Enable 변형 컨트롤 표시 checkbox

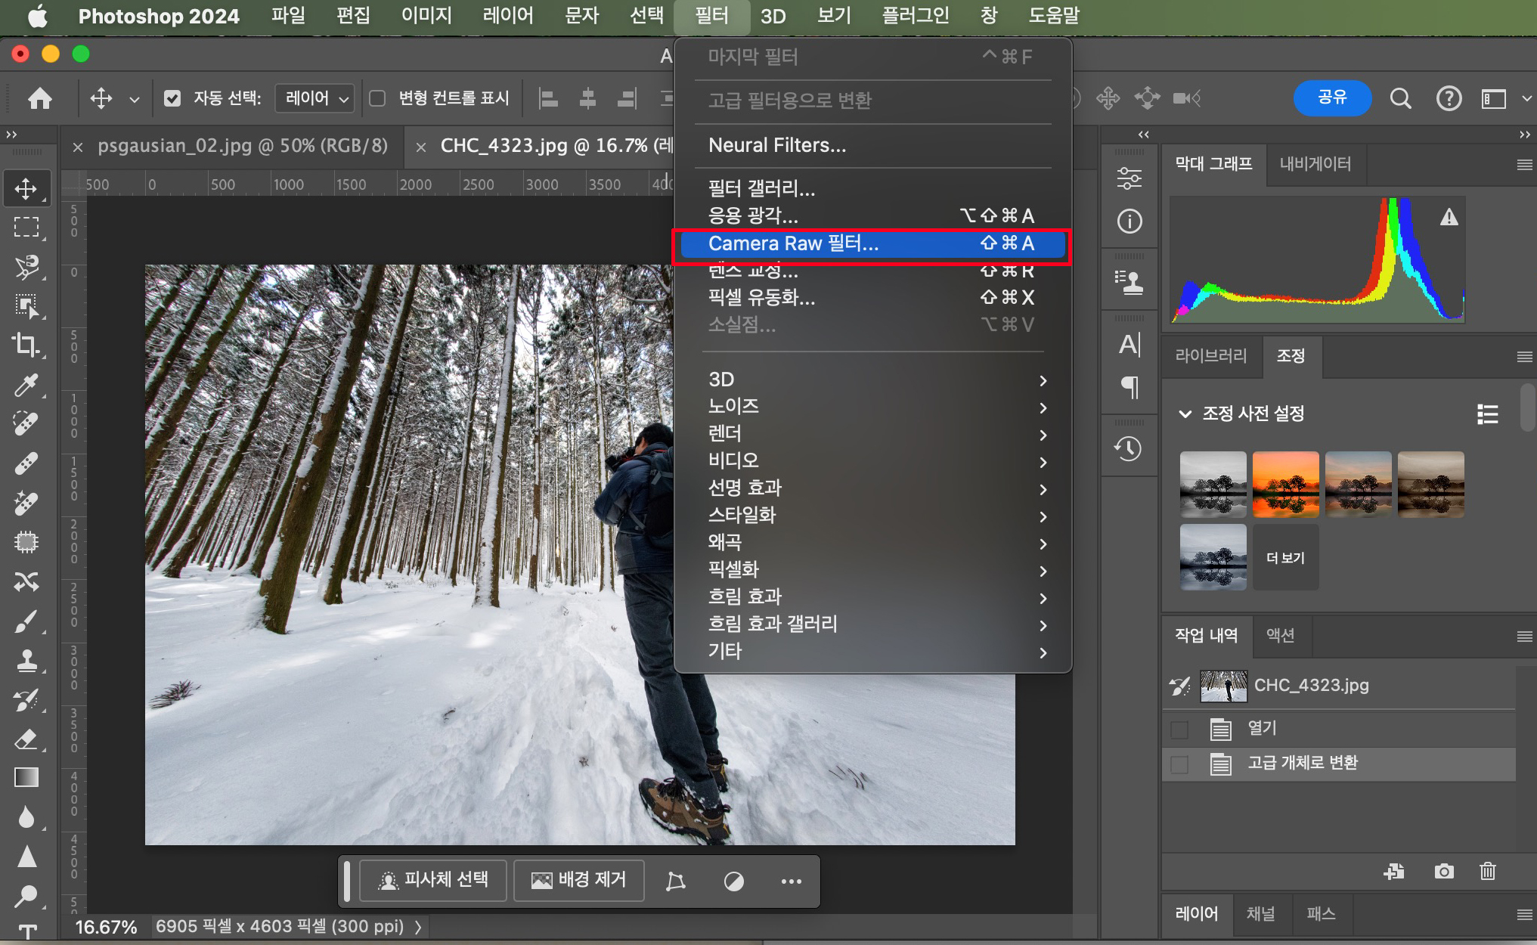377,98
